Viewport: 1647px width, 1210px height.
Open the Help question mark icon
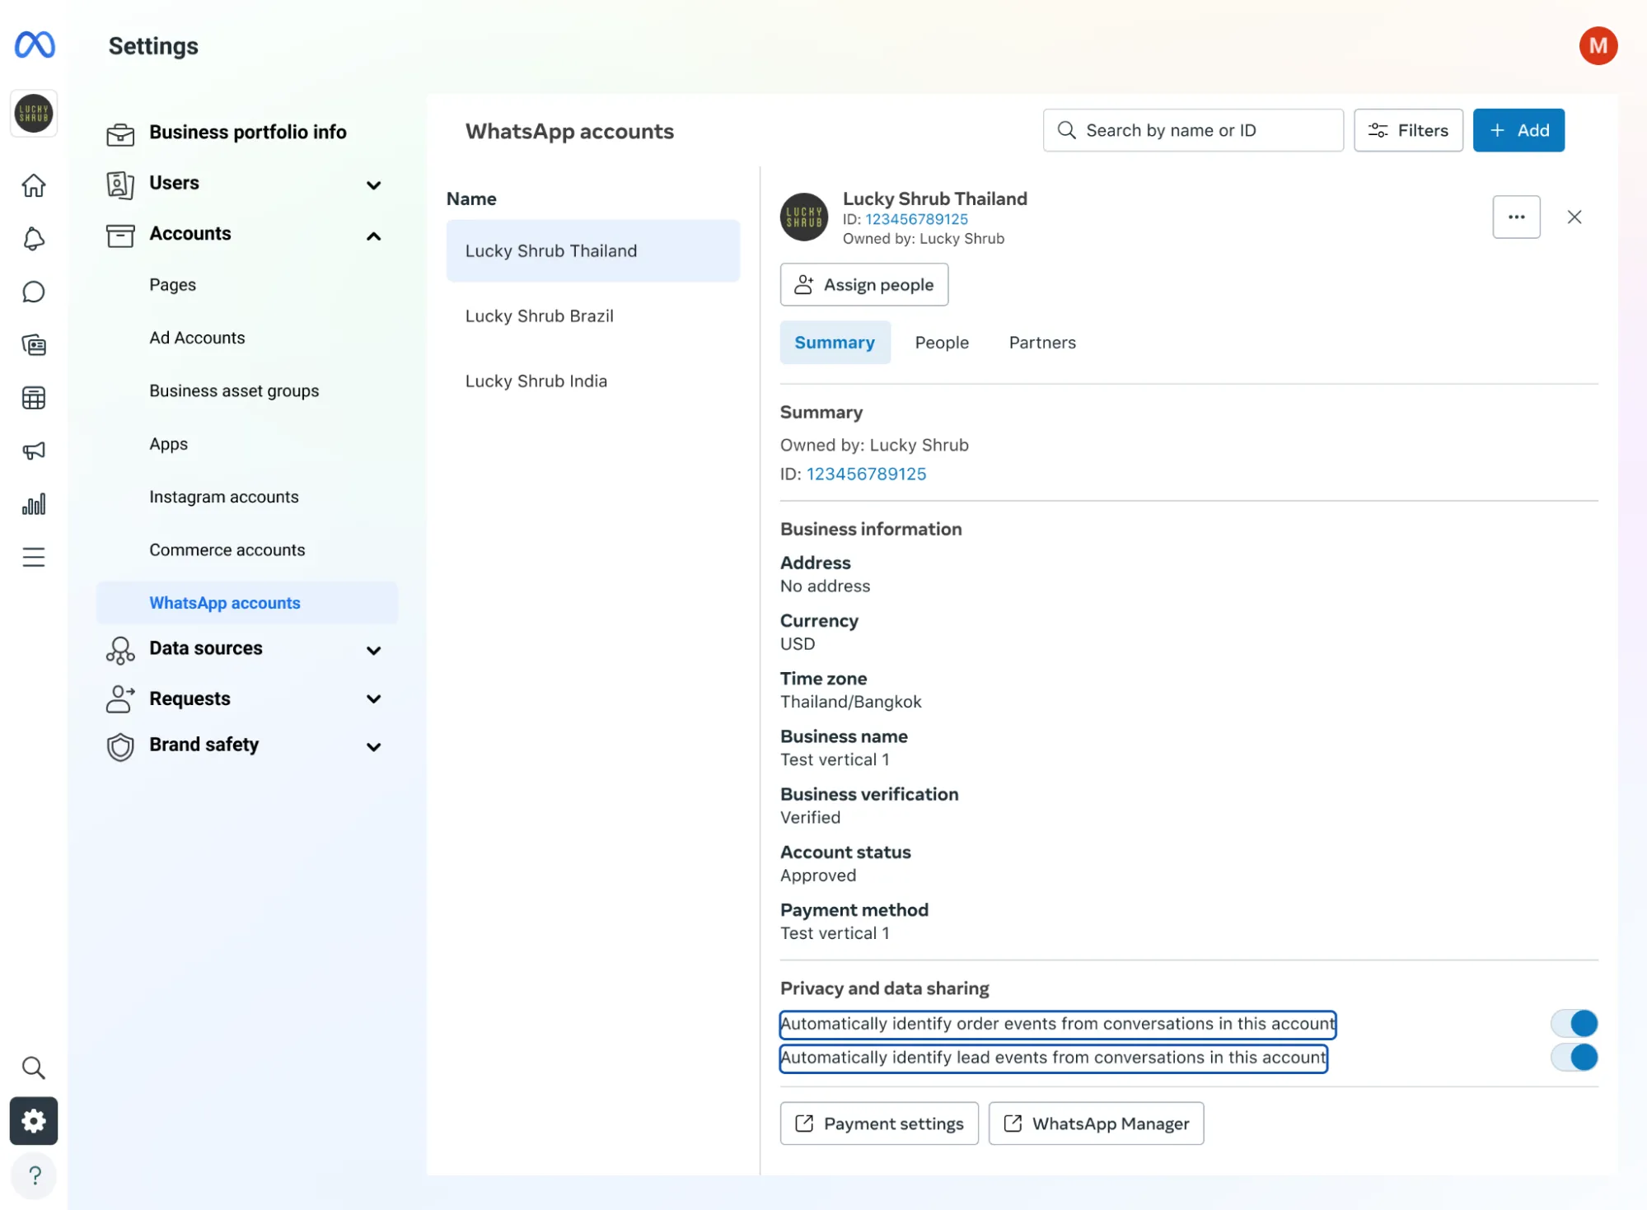click(34, 1175)
